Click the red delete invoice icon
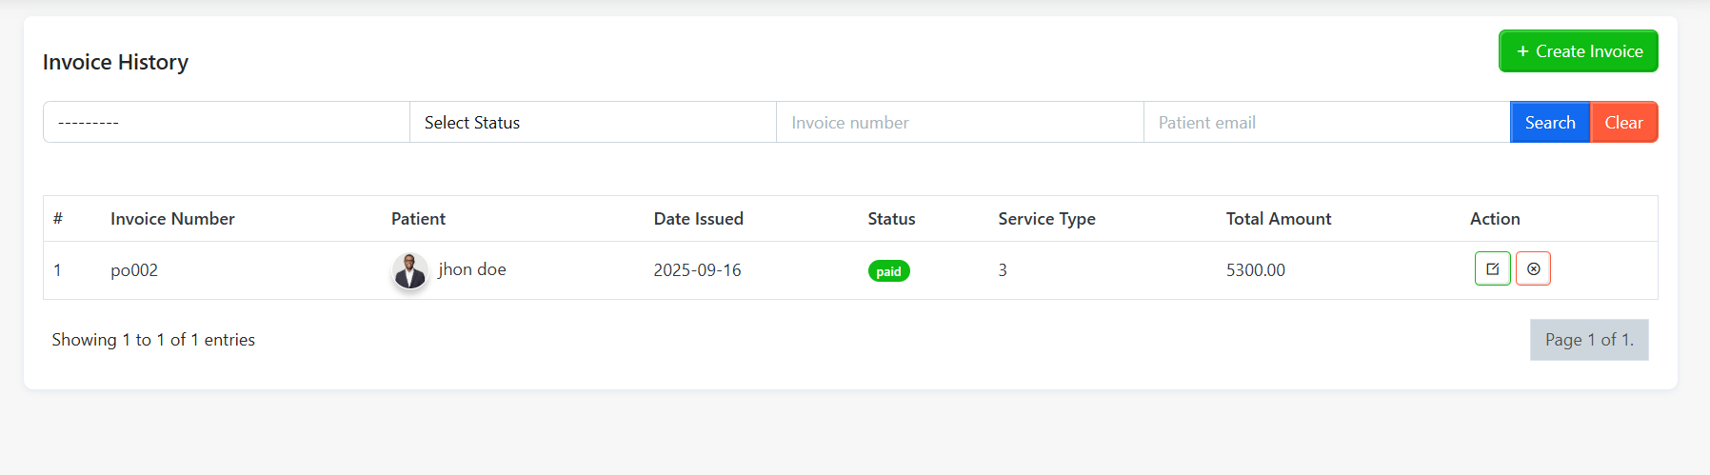This screenshot has width=1710, height=475. click(x=1533, y=268)
